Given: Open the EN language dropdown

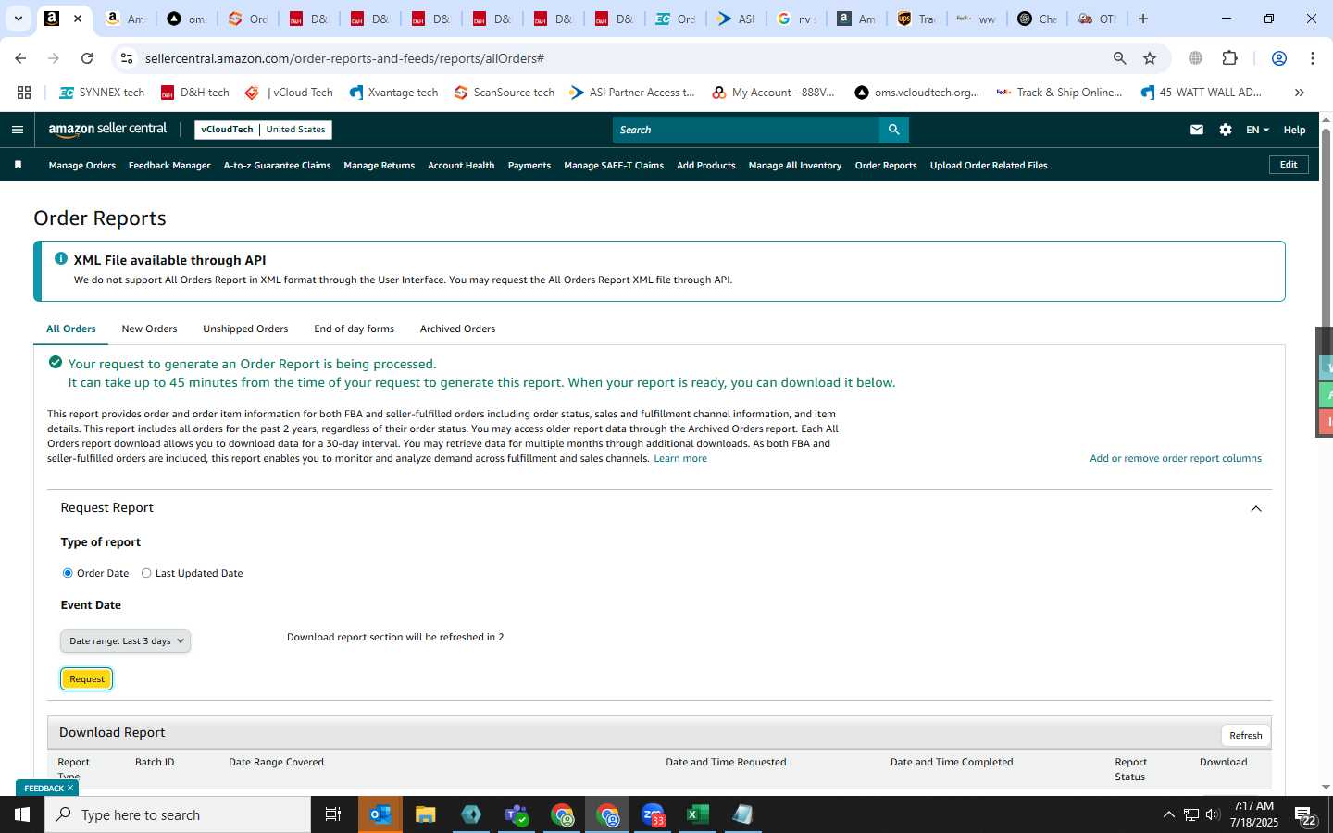Looking at the screenshot, I should (x=1257, y=130).
